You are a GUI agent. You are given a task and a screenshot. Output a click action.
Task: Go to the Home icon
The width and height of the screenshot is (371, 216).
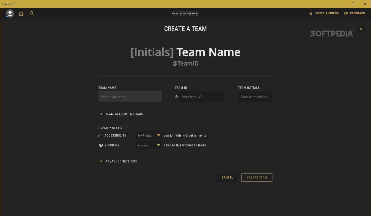click(21, 14)
